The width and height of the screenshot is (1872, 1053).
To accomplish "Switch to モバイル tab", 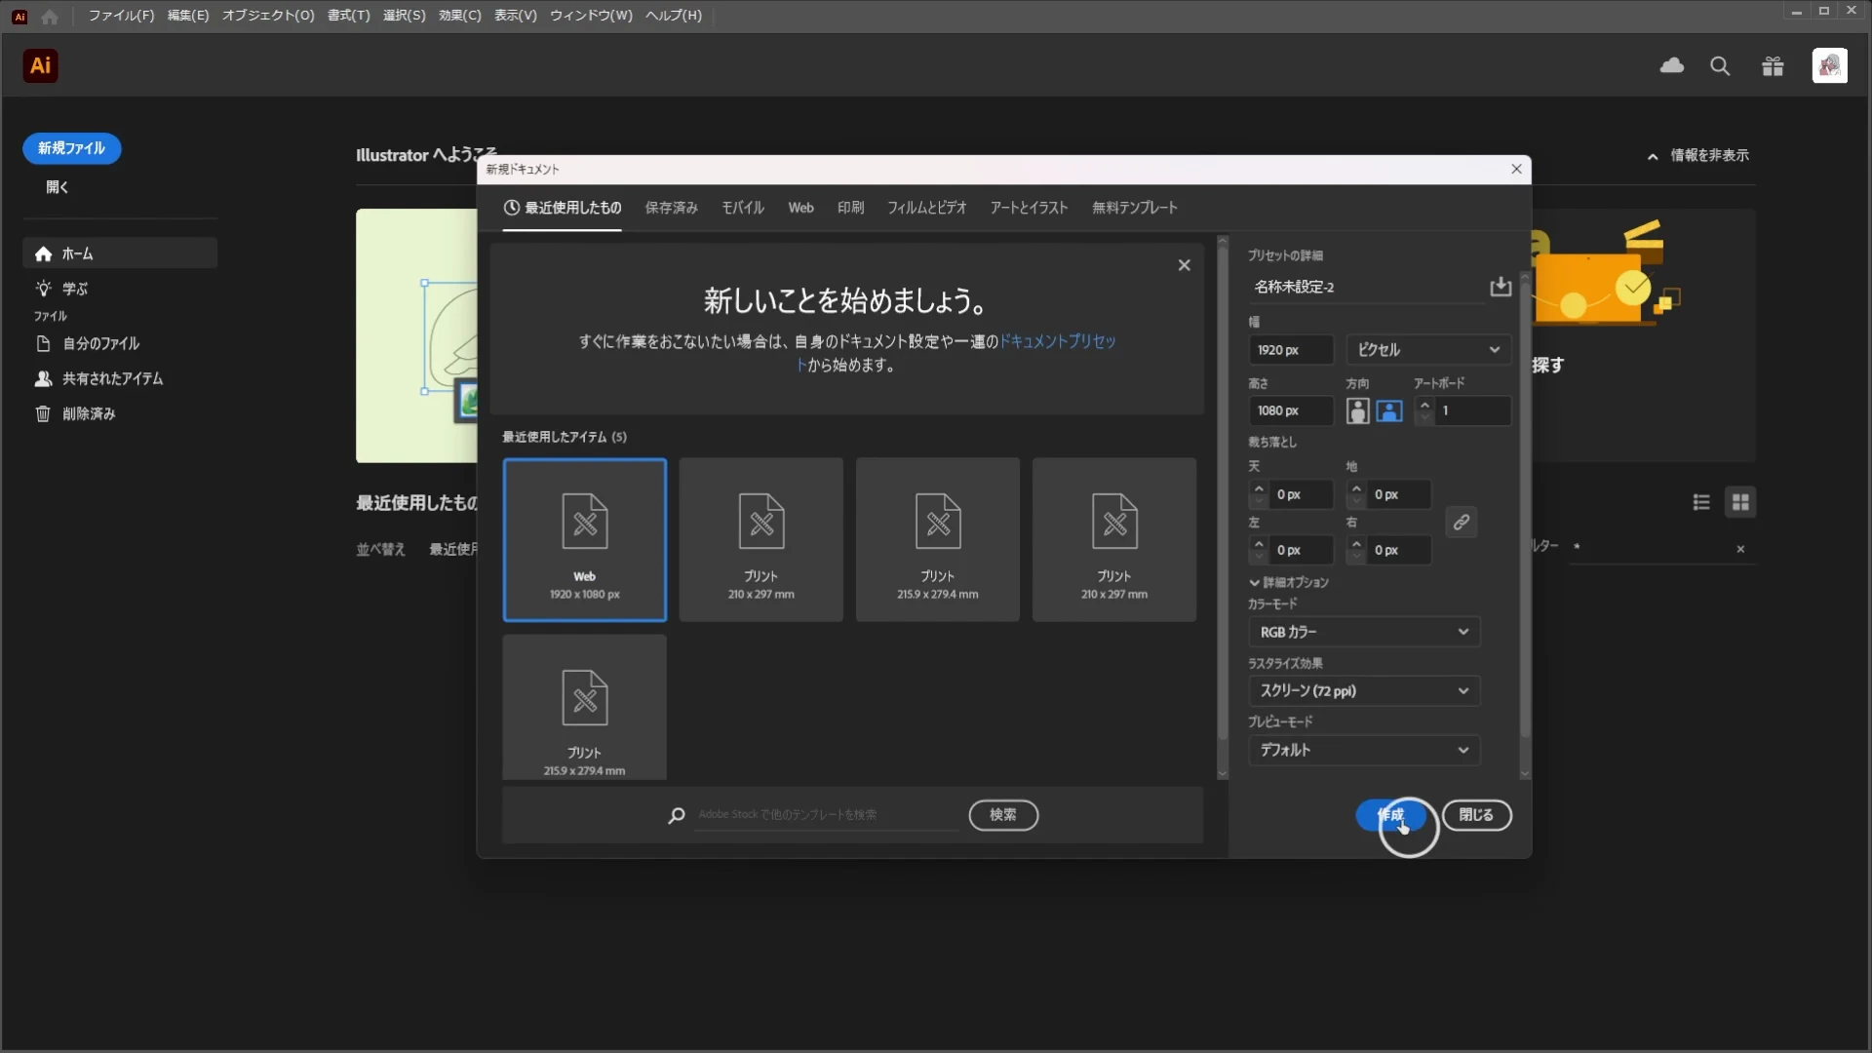I will pyautogui.click(x=743, y=208).
